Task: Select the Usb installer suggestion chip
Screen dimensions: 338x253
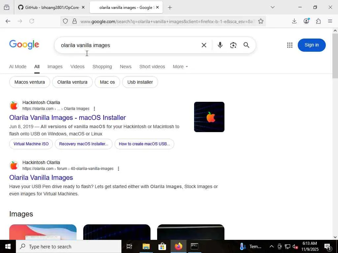Action: (x=140, y=82)
